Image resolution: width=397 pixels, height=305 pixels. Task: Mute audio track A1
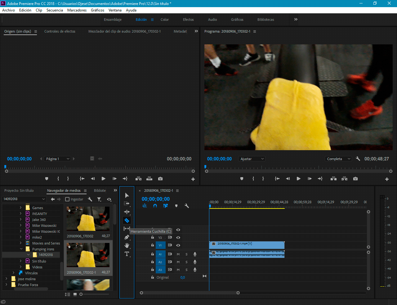pos(178,254)
